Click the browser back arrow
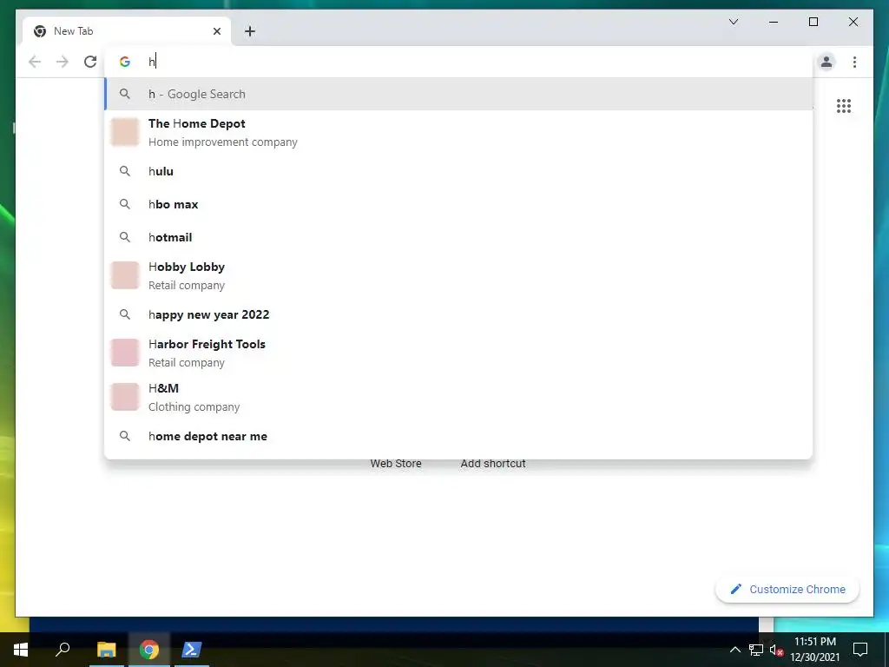The height and width of the screenshot is (667, 889). [x=35, y=62]
